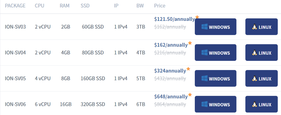The height and width of the screenshot is (115, 281).
Task: Click Linux penguin icon in ION-SV06 row
Action: (254, 104)
